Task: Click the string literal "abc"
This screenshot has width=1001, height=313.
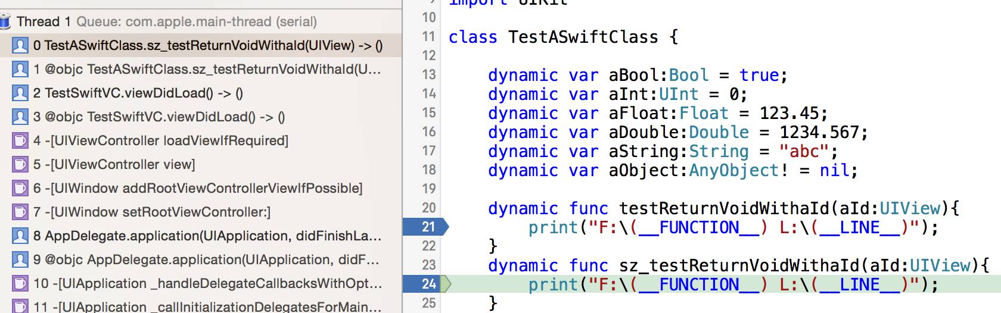Action: (804, 151)
